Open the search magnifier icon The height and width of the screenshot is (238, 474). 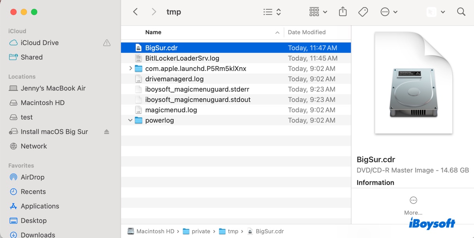click(x=461, y=11)
